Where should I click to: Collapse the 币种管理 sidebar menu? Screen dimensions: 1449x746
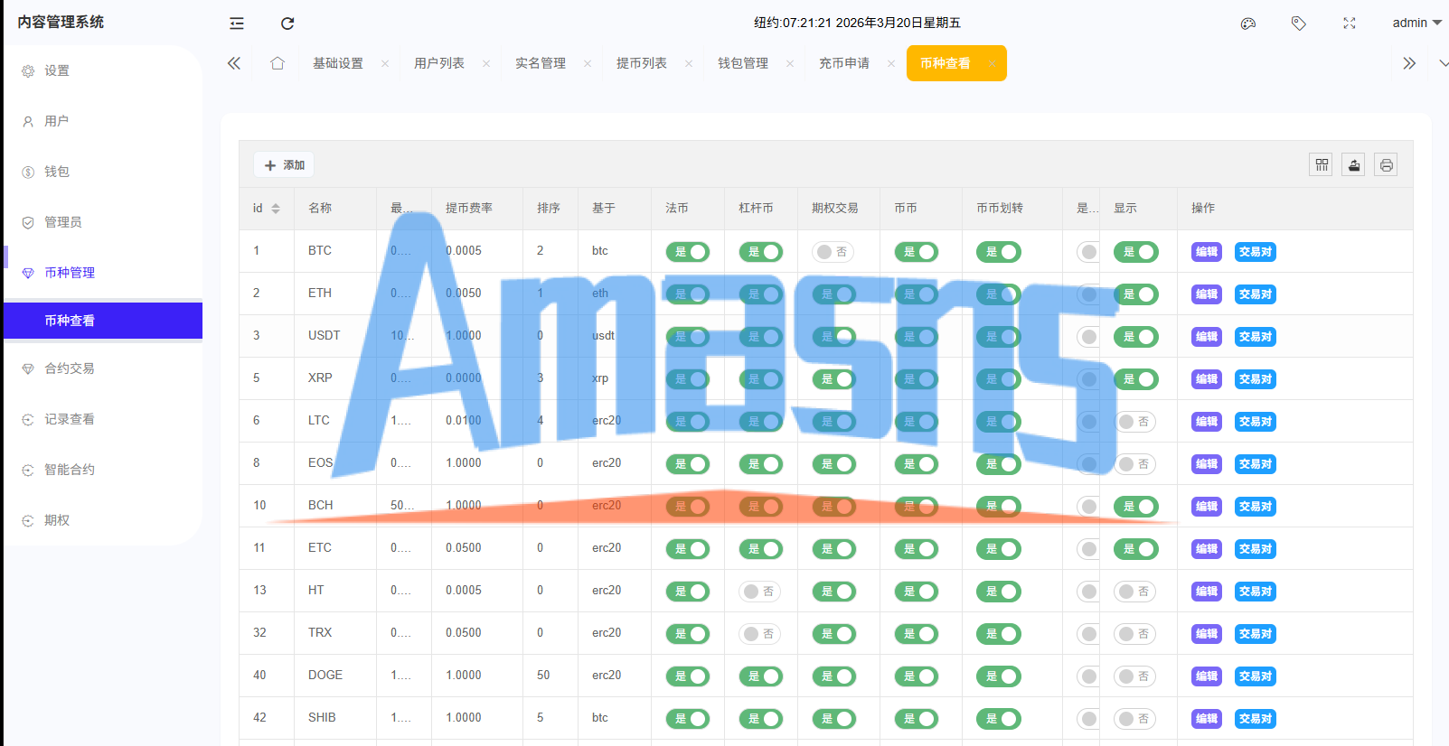[103, 273]
